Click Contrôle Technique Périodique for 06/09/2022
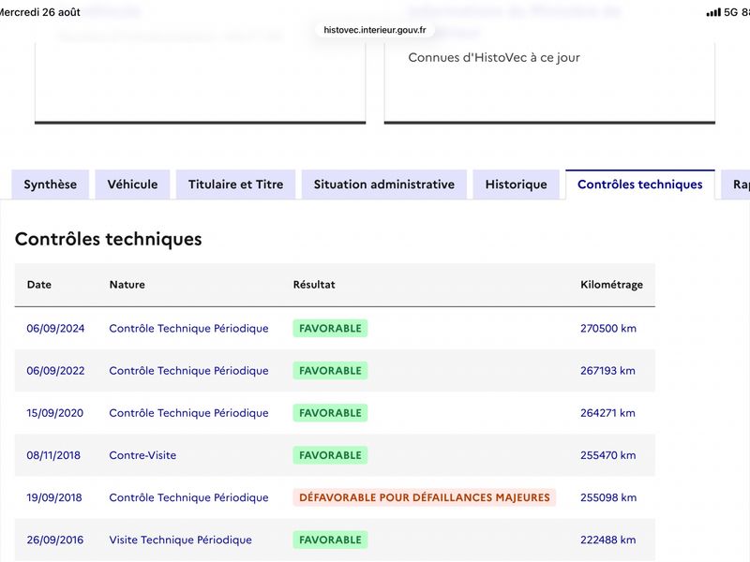The image size is (750, 562). tap(189, 371)
